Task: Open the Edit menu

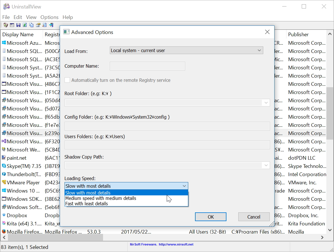Action: [18, 17]
